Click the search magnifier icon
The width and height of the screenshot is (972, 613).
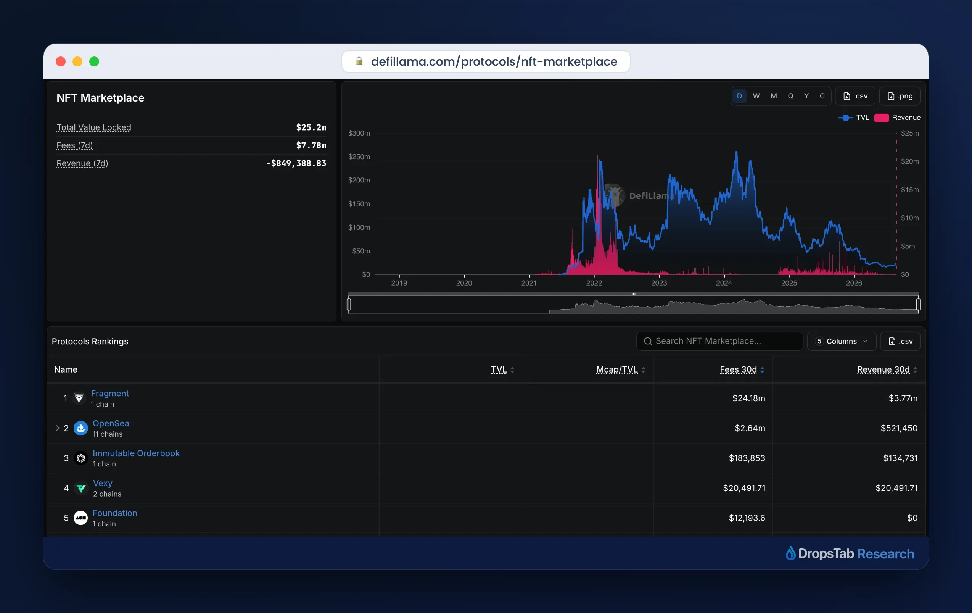648,341
